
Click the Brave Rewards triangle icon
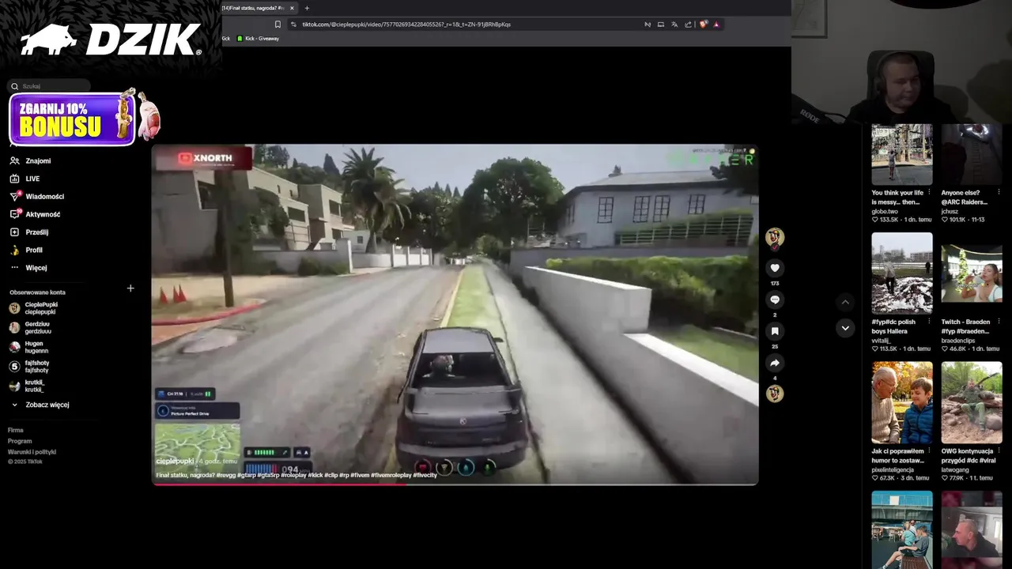point(716,24)
